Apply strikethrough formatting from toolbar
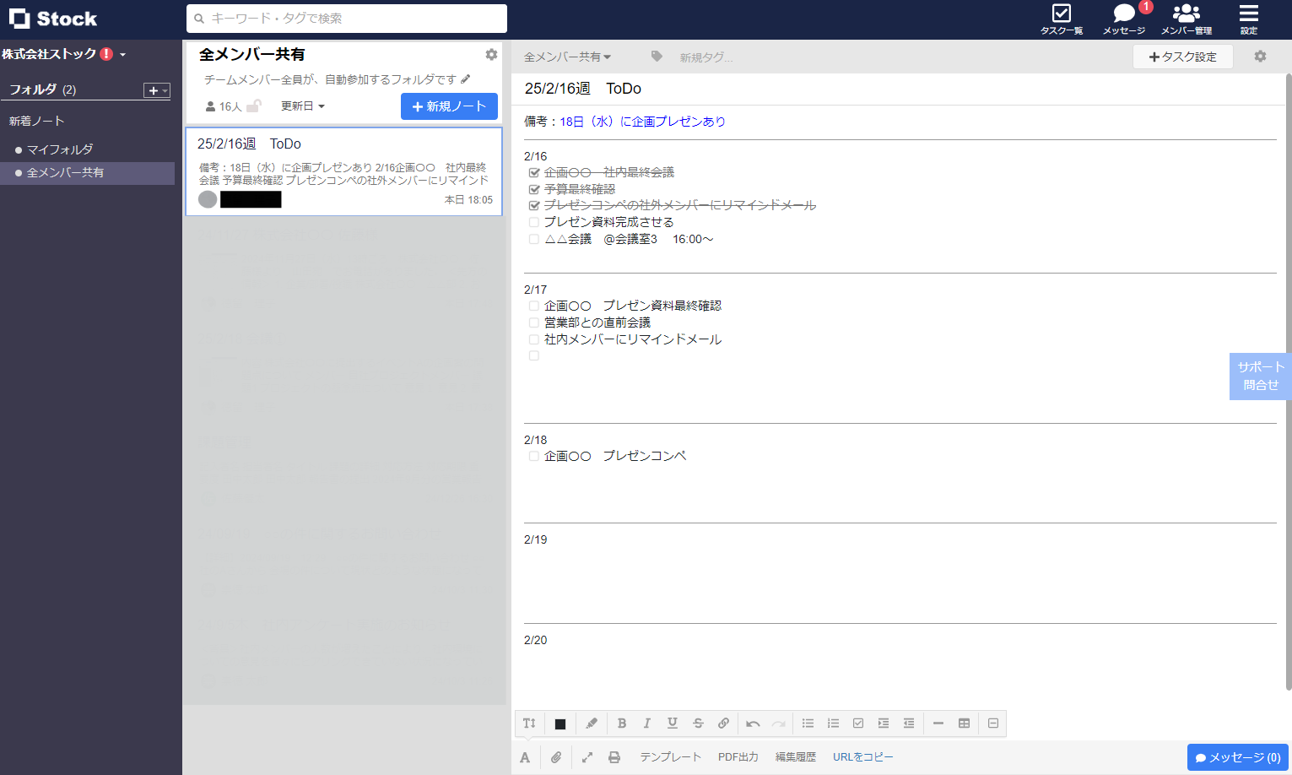This screenshot has height=775, width=1292. pyautogui.click(x=698, y=724)
